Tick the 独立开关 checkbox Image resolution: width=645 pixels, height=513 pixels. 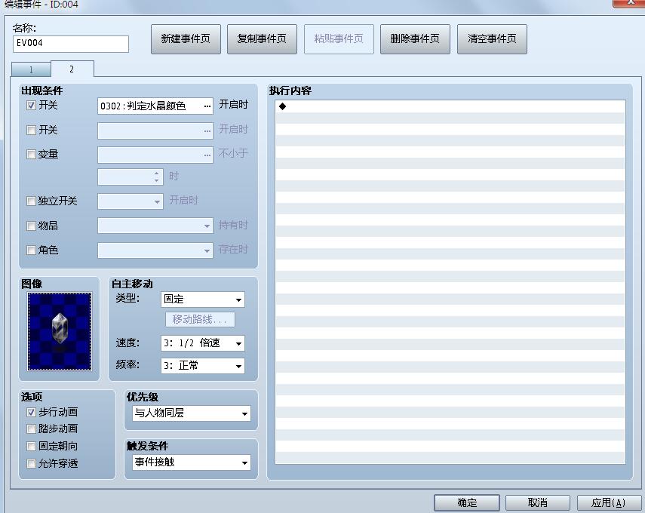[x=31, y=201]
